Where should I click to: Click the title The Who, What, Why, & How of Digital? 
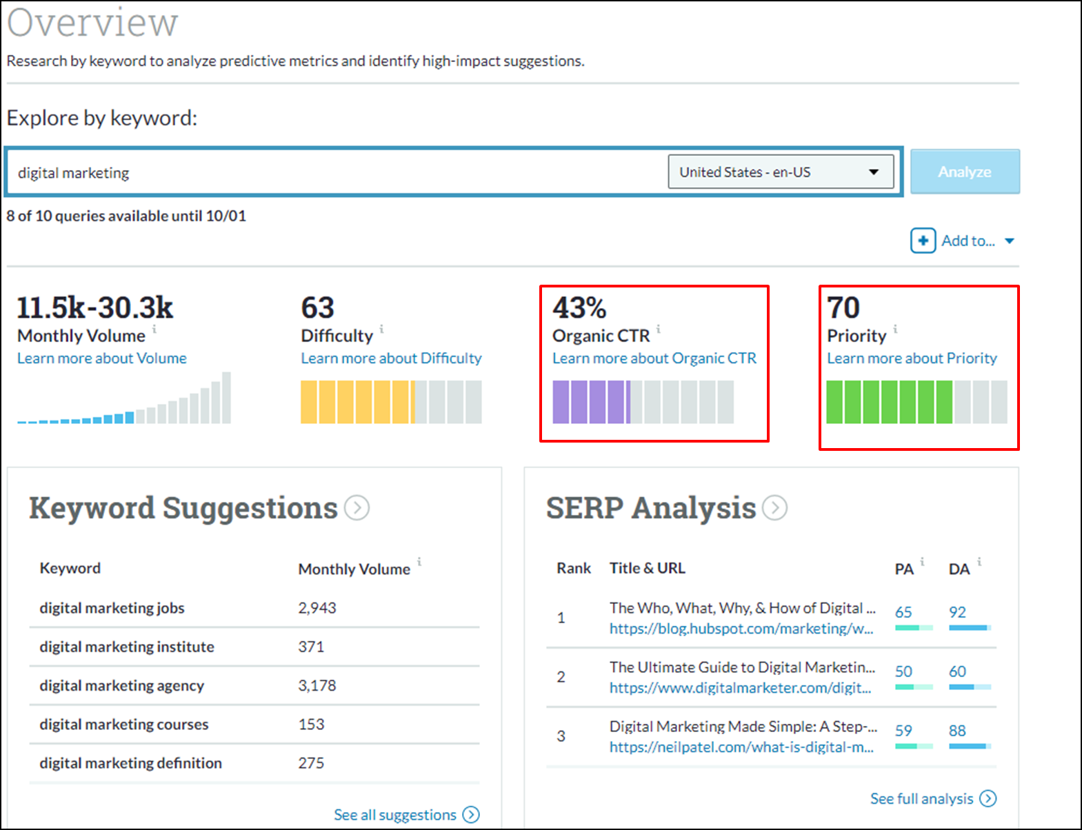coord(743,608)
